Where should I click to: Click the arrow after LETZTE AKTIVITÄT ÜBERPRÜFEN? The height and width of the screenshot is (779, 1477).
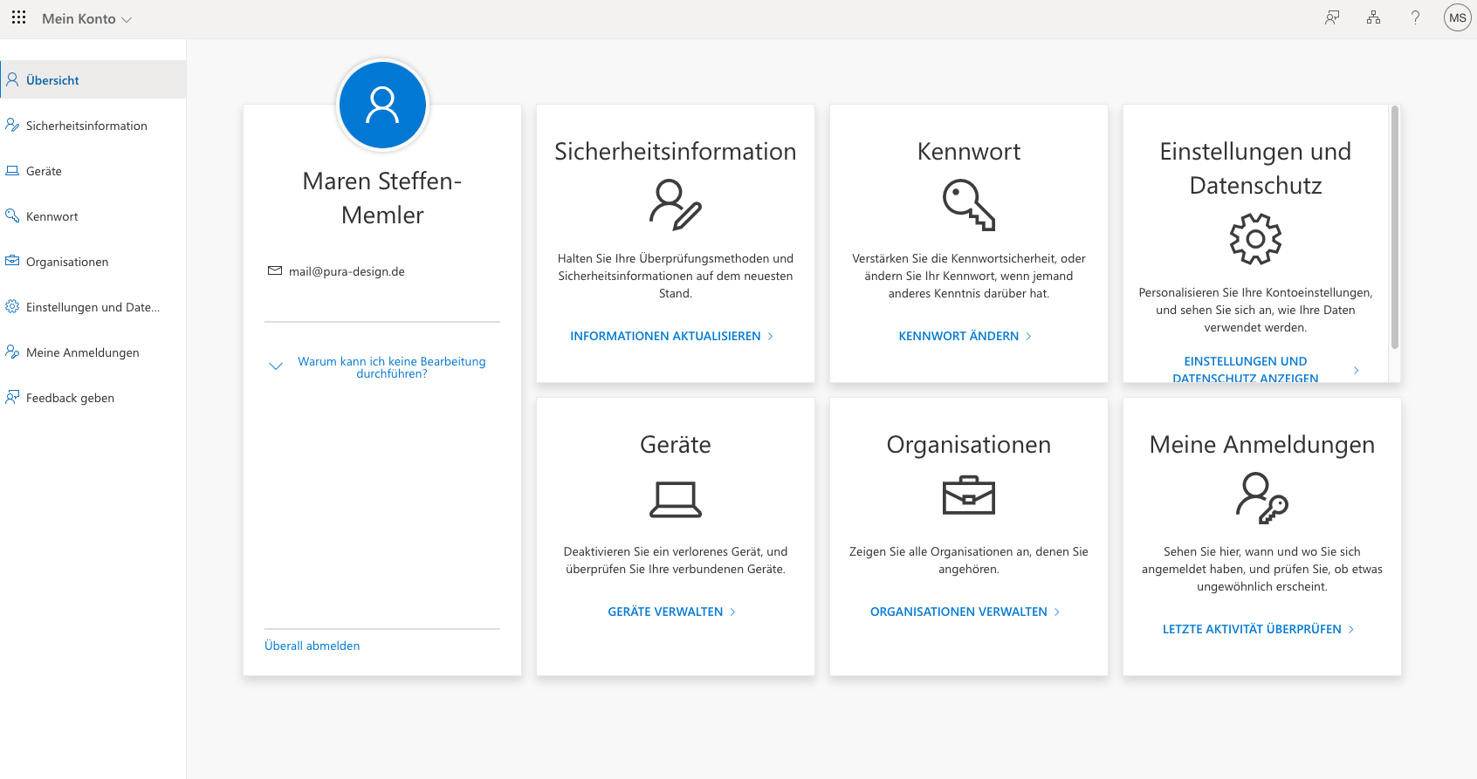pos(1351,629)
